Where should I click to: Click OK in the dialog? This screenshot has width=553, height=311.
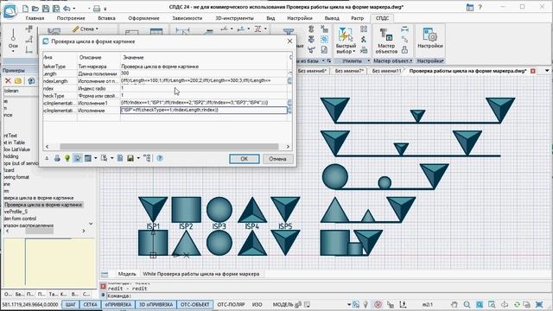(x=244, y=159)
